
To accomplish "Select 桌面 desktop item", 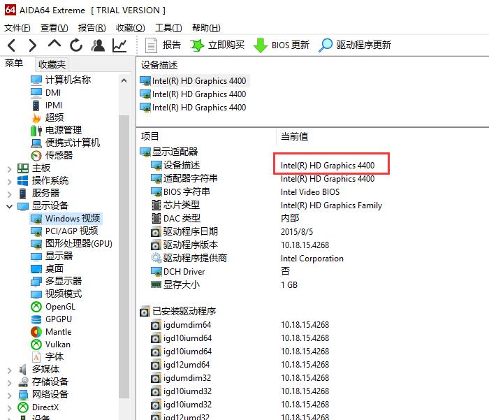I will click(x=47, y=269).
